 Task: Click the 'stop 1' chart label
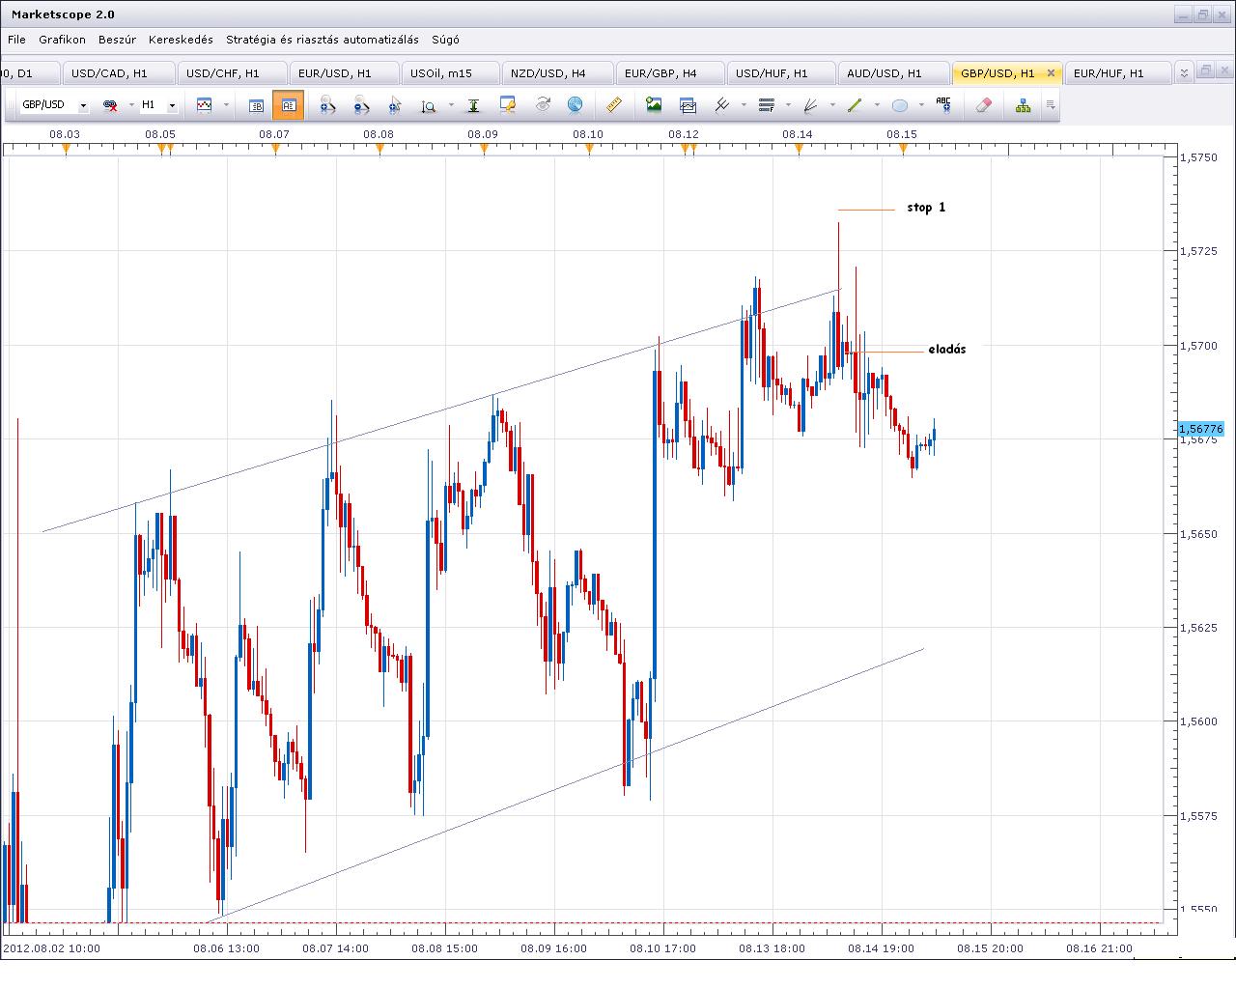click(x=926, y=208)
